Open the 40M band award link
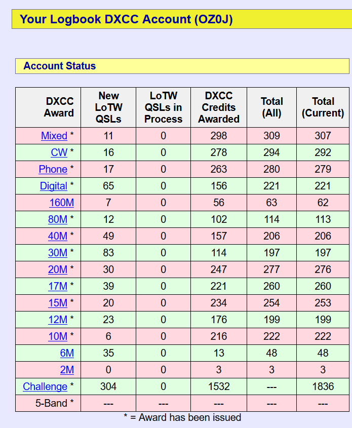Image resolution: width=352 pixels, height=428 pixels. click(58, 236)
